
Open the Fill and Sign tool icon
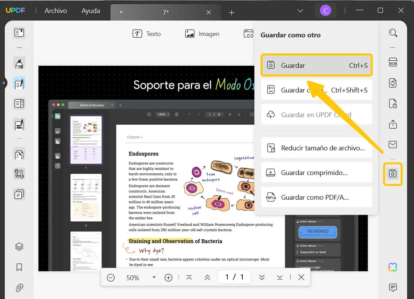(x=19, y=124)
